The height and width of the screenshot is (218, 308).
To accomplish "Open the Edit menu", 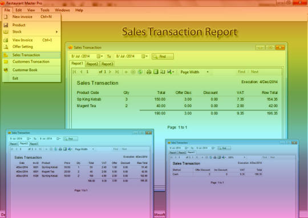I will 19,10.
